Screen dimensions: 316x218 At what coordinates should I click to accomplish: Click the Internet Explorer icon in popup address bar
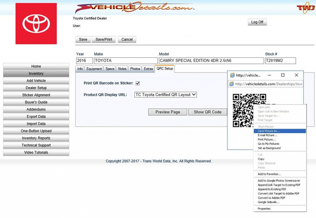point(231,84)
